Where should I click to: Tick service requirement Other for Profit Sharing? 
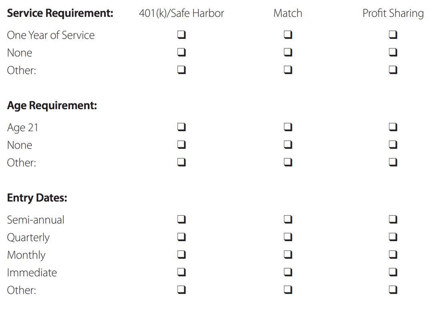393,70
